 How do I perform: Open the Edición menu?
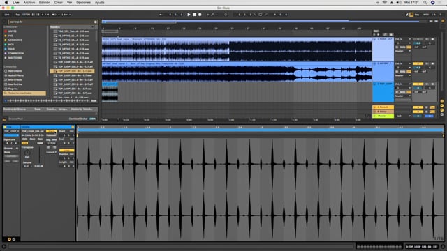point(45,3)
